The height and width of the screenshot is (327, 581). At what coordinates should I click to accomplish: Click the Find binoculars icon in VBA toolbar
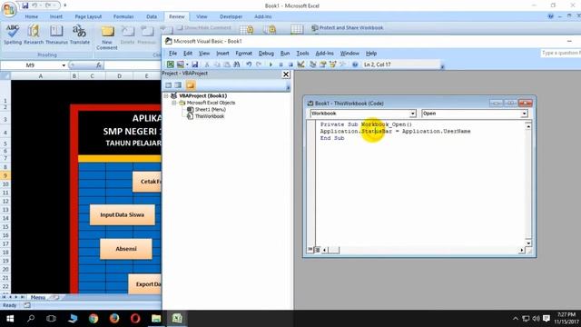coord(236,64)
